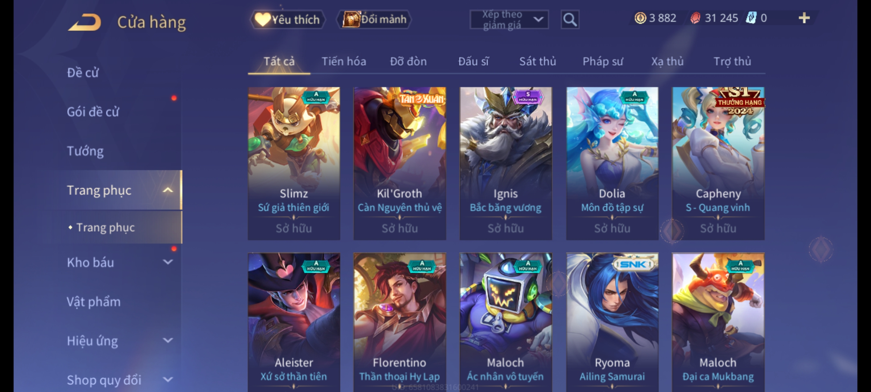
Task: Go to the Tướng sidebar entry
Action: coord(85,151)
